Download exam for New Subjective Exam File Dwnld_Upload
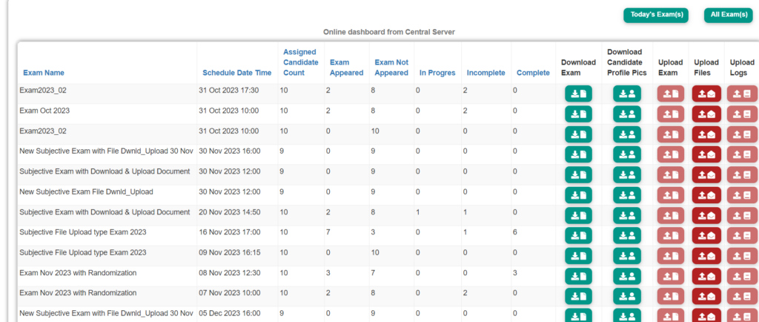 [x=578, y=195]
